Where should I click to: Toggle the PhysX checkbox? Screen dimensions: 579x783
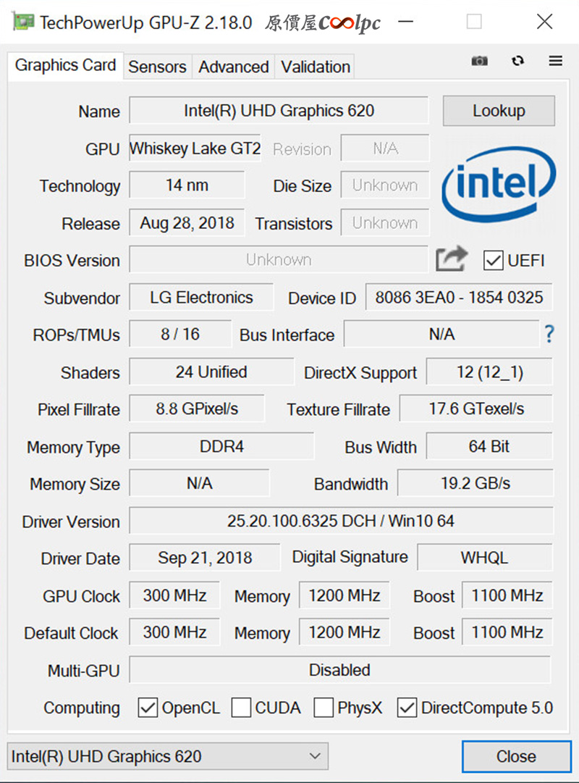pyautogui.click(x=324, y=708)
